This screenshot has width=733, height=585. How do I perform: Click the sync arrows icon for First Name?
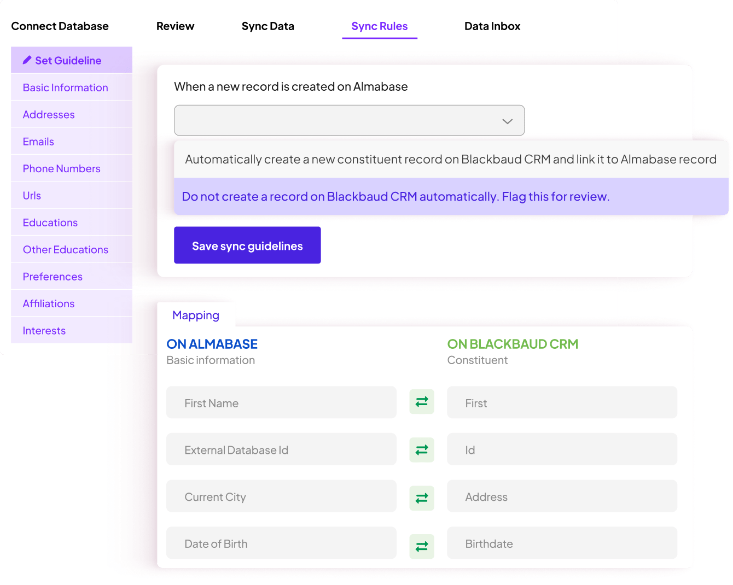click(422, 402)
